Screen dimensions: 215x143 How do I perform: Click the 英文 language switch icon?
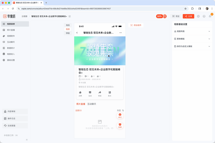pyautogui.click(x=110, y=92)
